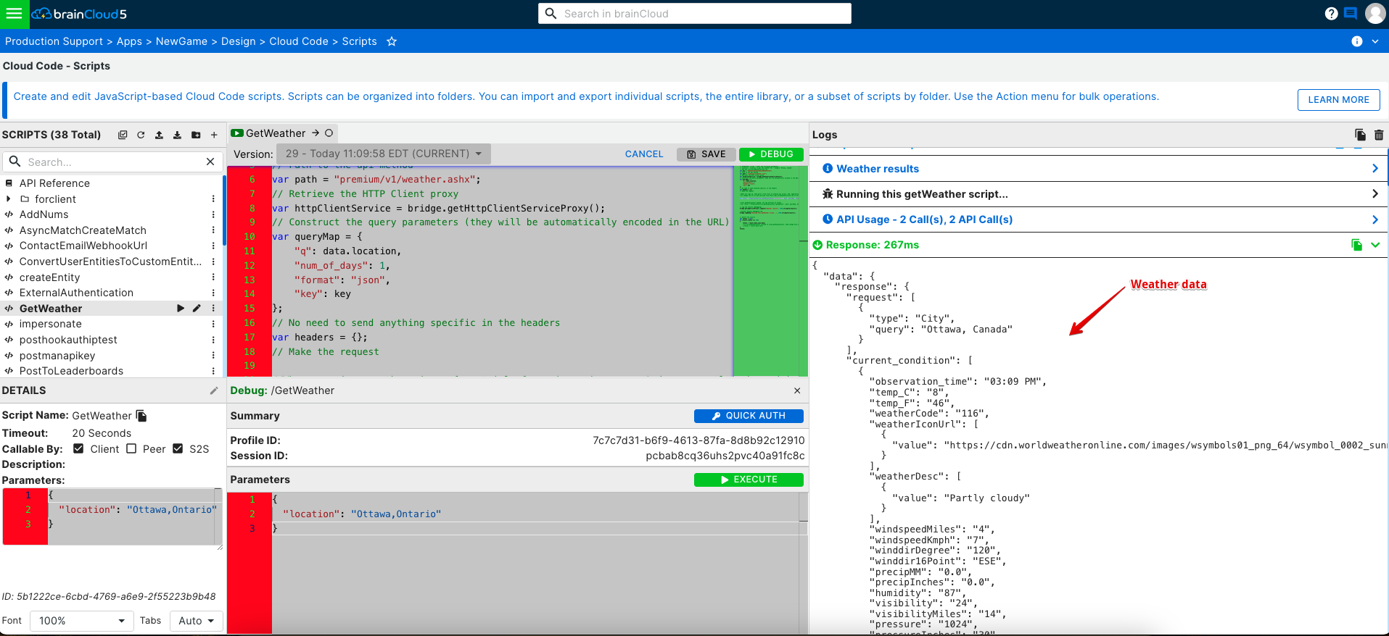Open the chat messages icon
This screenshot has height=636, width=1389.
tap(1351, 13)
